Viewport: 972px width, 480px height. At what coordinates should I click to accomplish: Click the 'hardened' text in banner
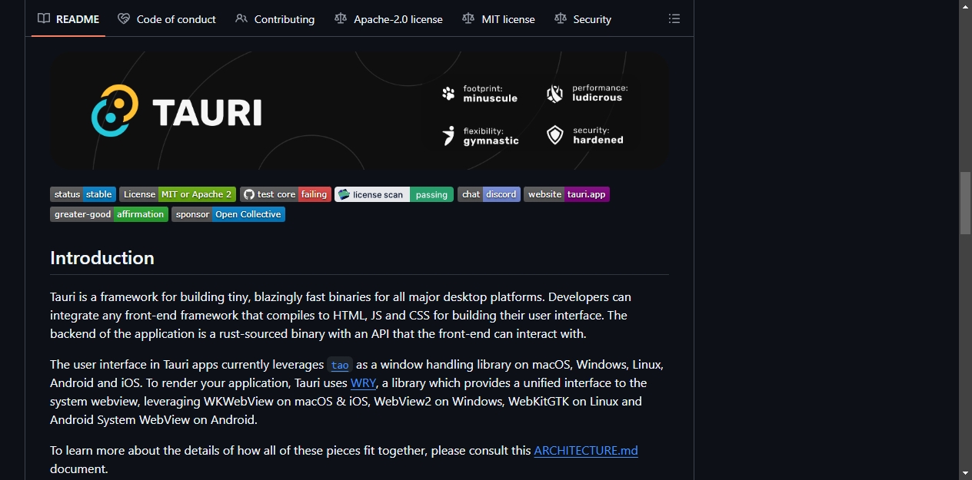[x=598, y=140]
